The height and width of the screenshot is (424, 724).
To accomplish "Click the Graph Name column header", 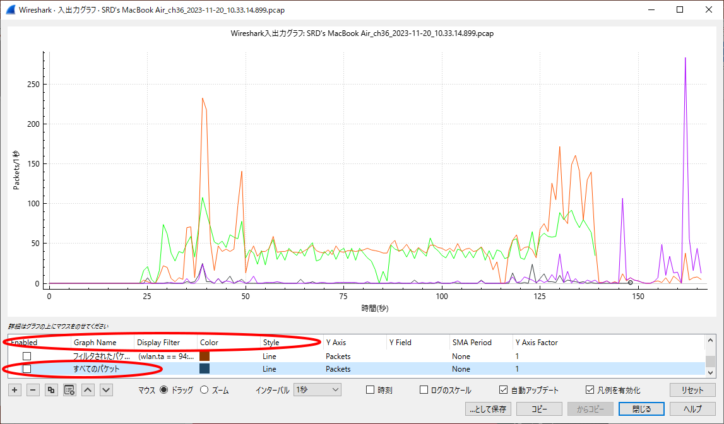I will (95, 343).
